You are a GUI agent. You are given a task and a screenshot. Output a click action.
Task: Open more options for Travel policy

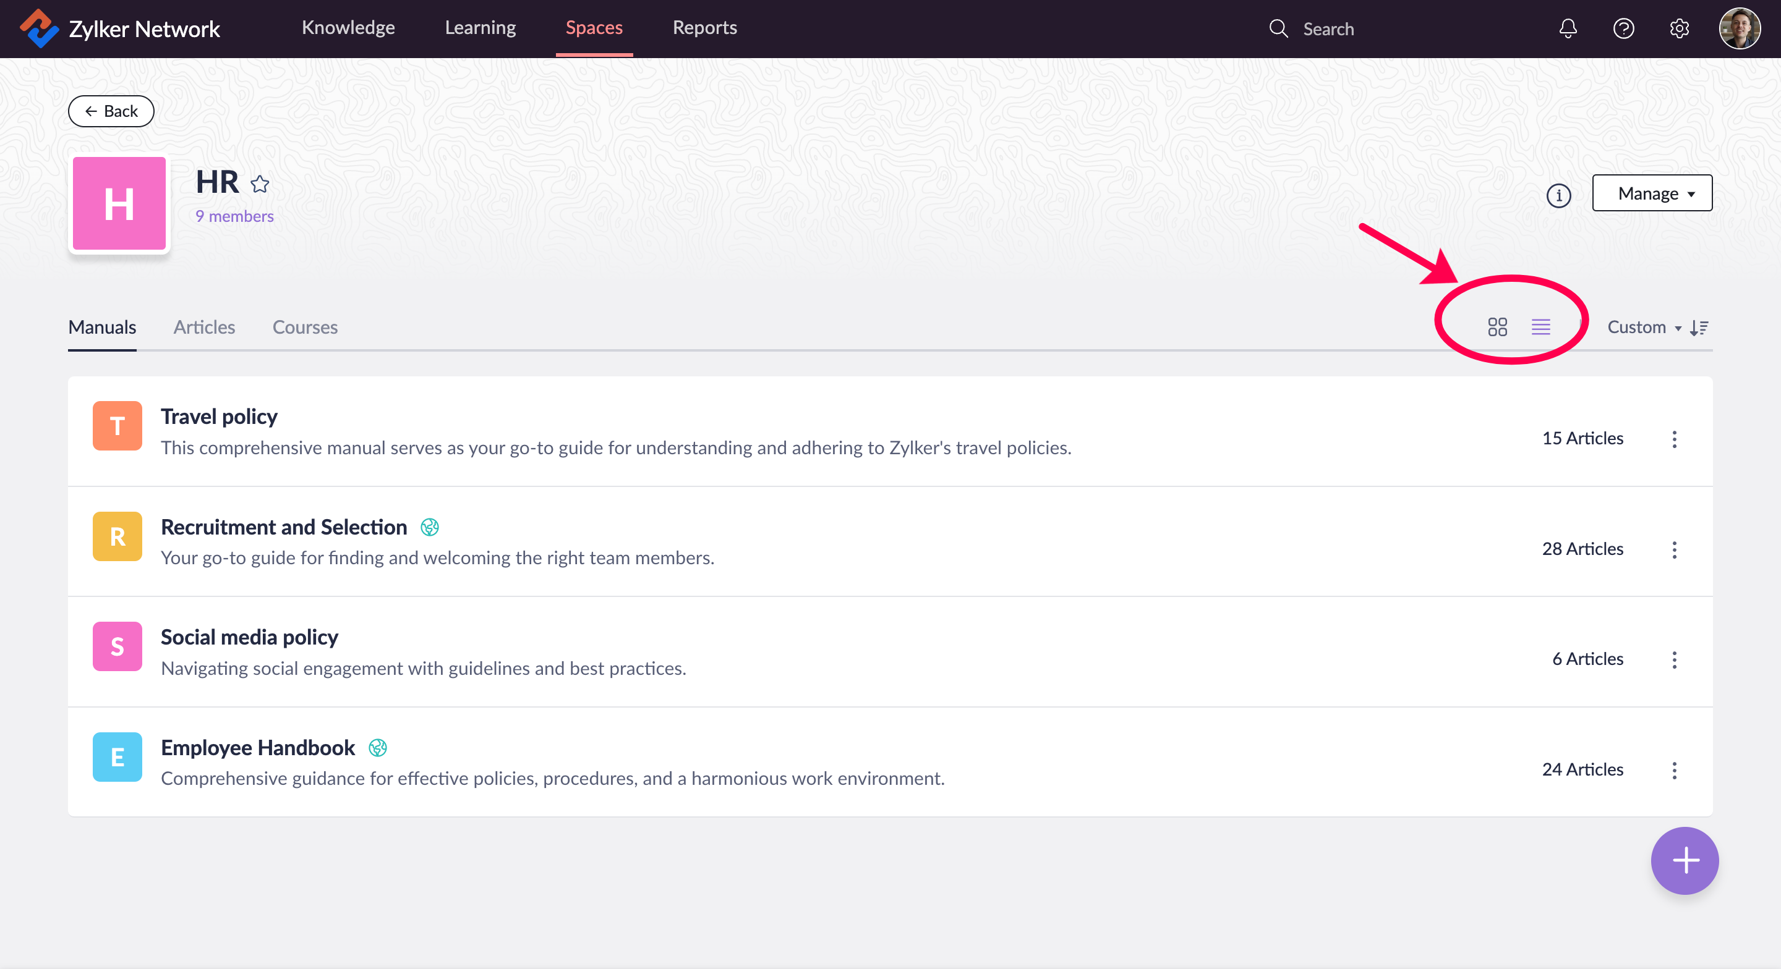[1674, 439]
